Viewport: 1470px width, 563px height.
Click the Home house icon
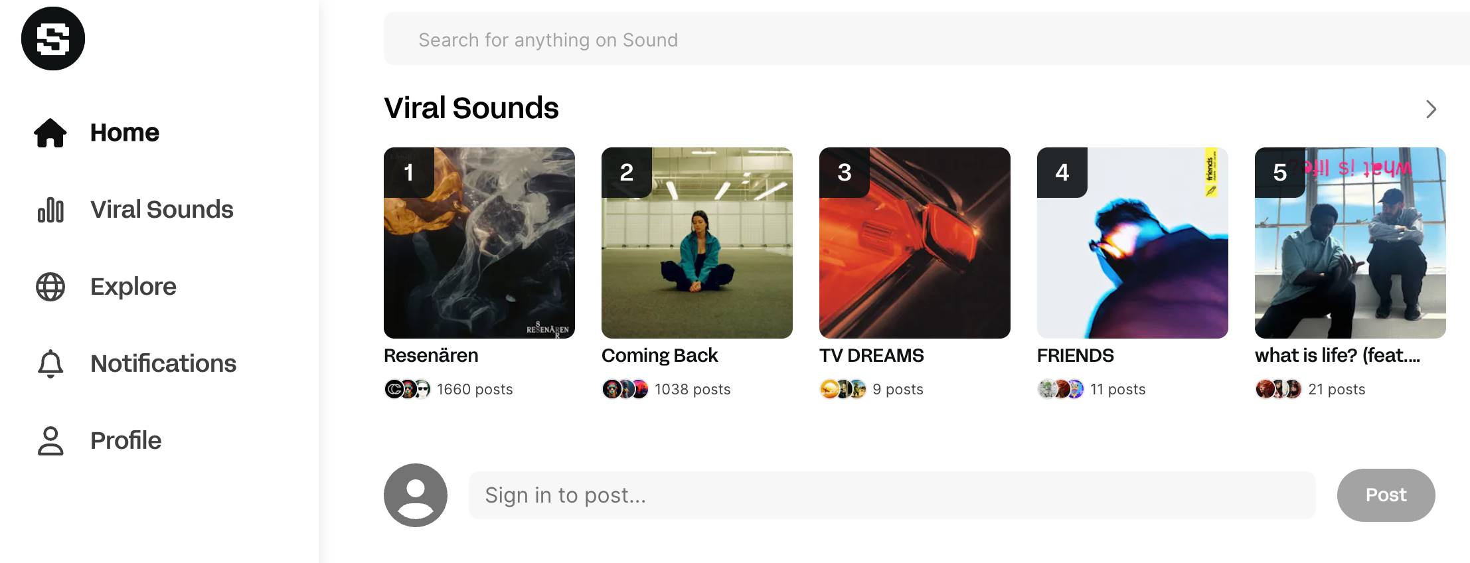[50, 133]
